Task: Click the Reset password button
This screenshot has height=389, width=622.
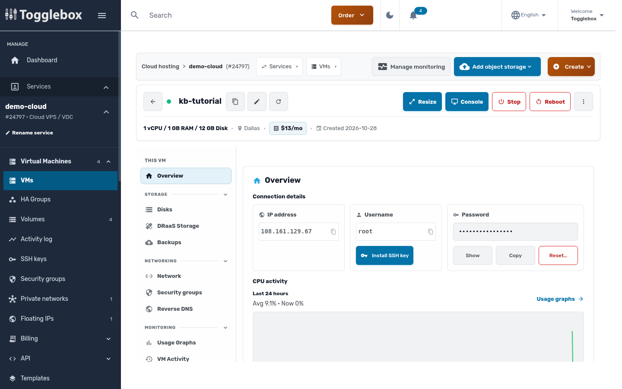Action: pyautogui.click(x=558, y=255)
